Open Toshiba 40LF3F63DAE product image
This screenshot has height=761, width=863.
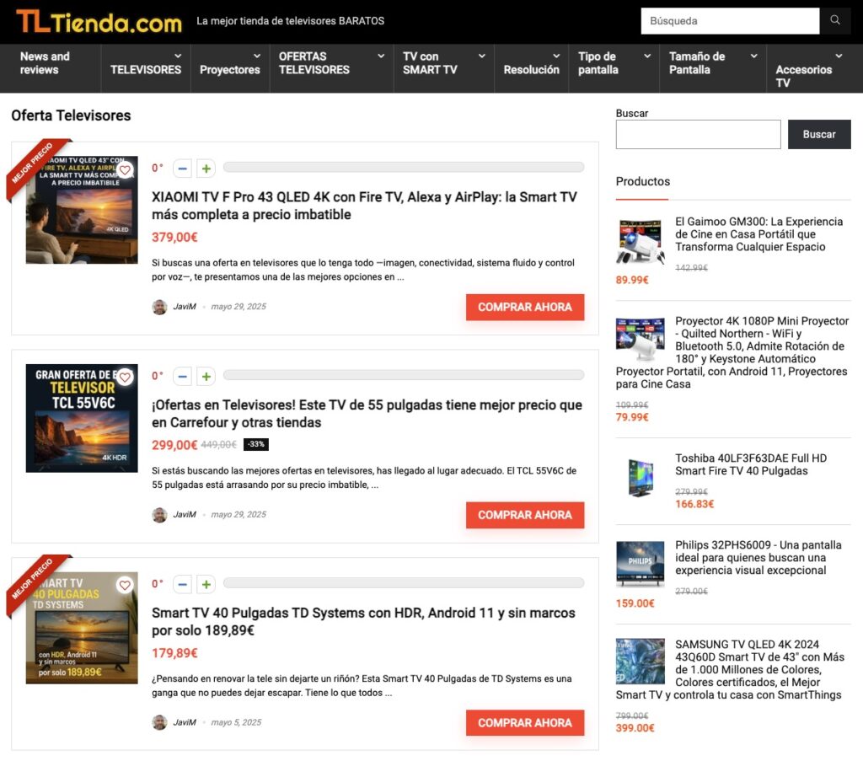(x=641, y=478)
